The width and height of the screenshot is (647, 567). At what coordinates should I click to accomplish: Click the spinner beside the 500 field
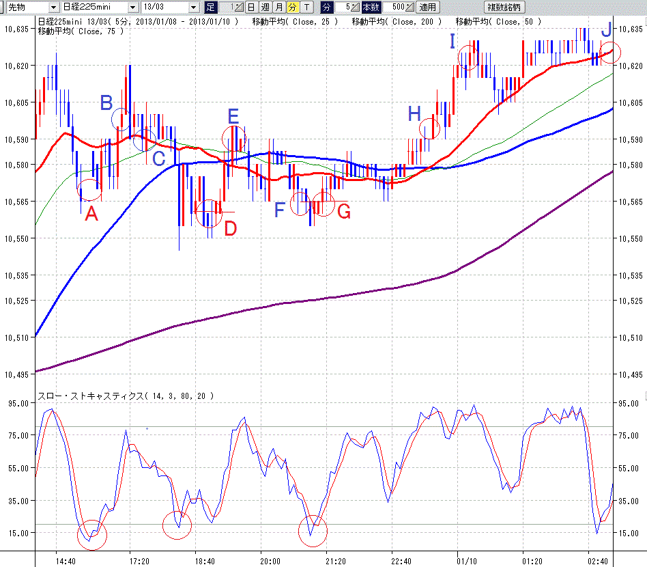click(409, 7)
